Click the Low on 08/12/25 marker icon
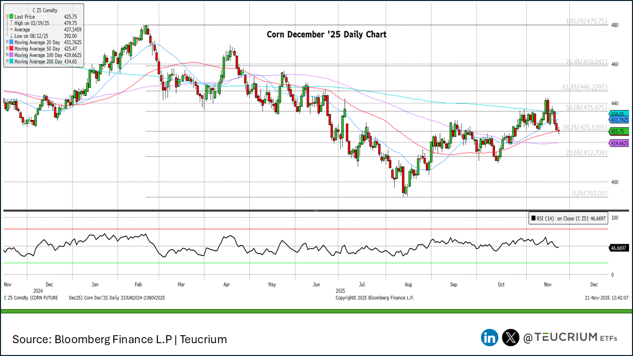The width and height of the screenshot is (633, 356). click(11, 36)
